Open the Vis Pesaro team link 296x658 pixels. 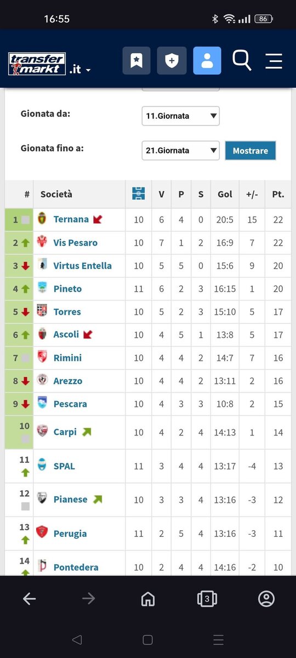tap(75, 242)
